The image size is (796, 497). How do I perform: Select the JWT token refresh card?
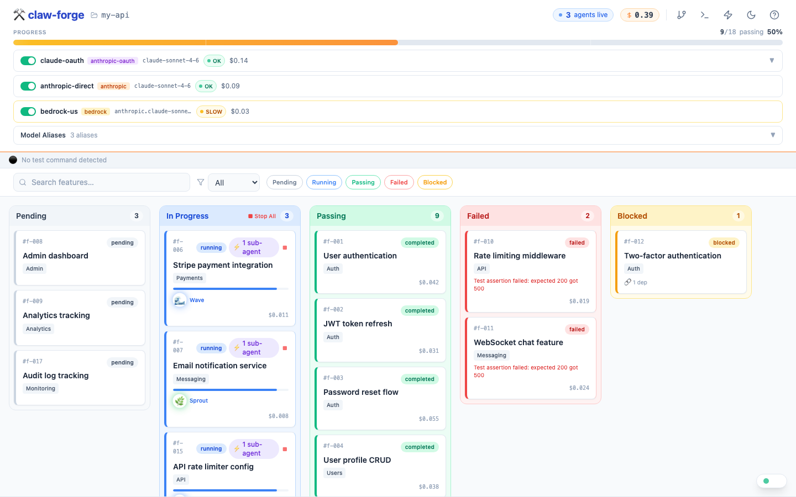click(x=380, y=330)
